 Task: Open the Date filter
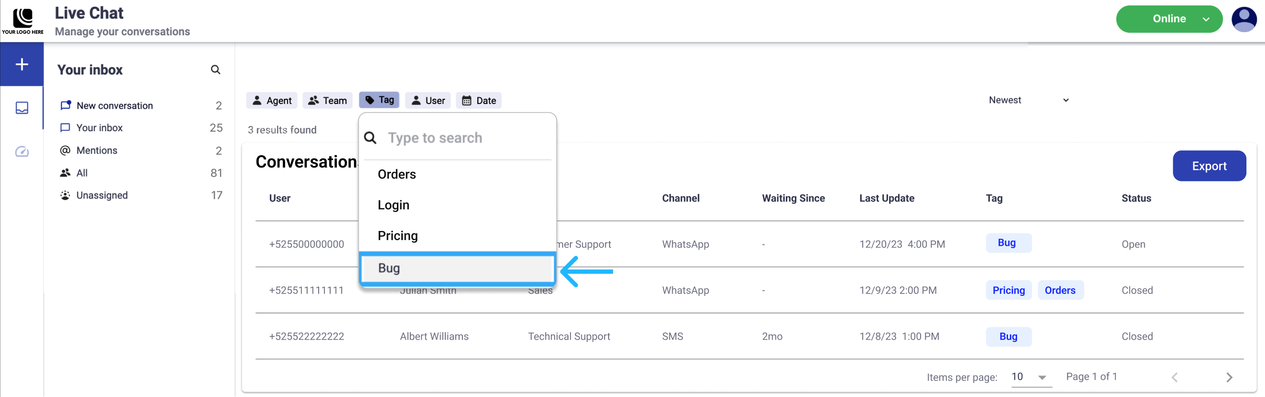[479, 101]
